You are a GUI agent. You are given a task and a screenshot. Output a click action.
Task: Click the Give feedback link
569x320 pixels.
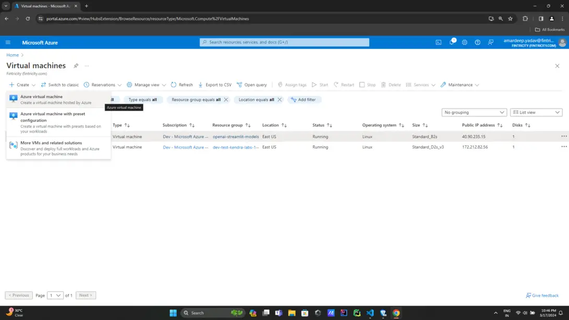542,295
